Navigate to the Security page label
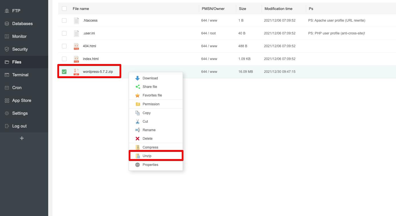 pyautogui.click(x=20, y=49)
